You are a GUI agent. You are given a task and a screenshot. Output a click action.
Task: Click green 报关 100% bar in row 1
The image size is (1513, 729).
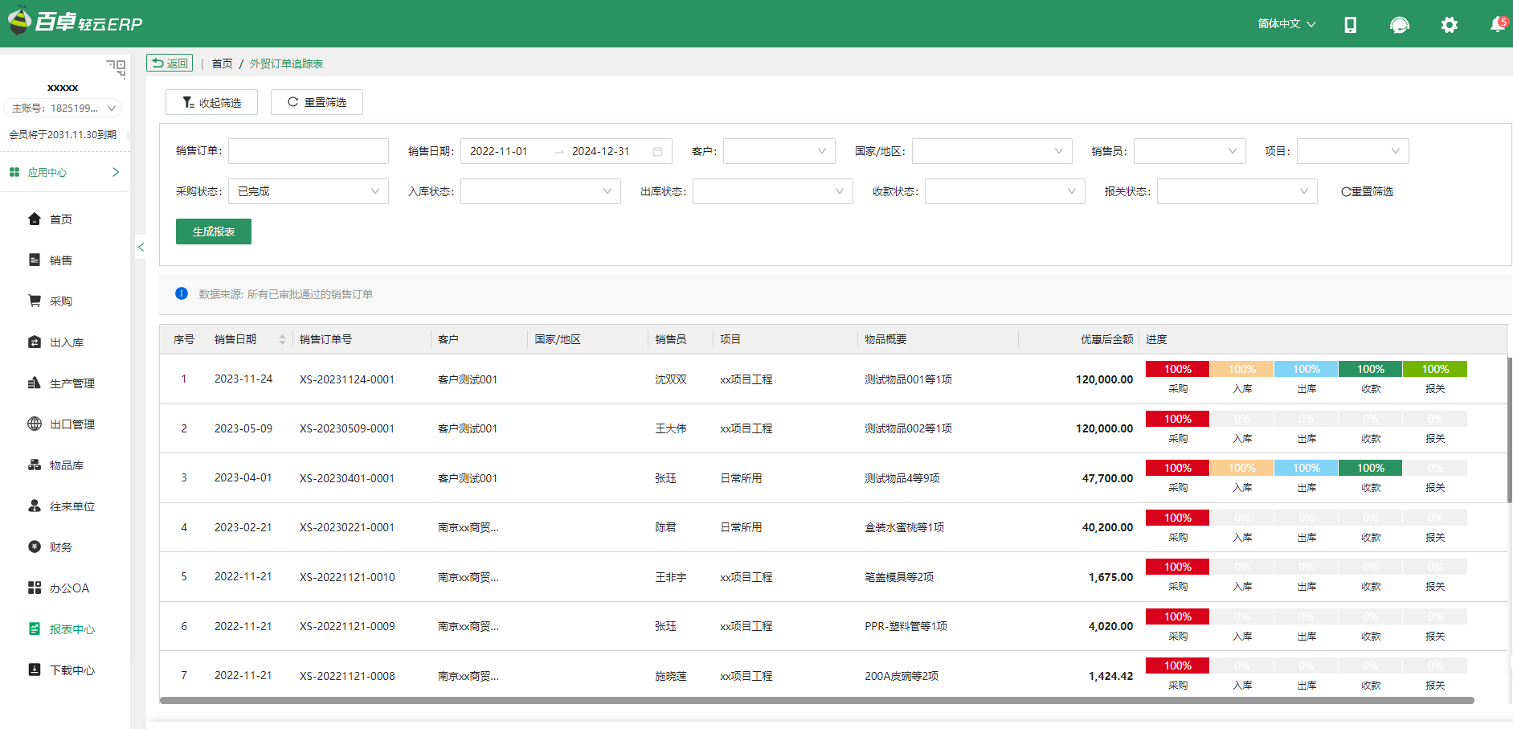point(1435,369)
